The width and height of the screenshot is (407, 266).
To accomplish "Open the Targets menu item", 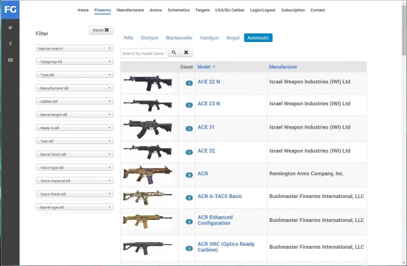I will [202, 10].
